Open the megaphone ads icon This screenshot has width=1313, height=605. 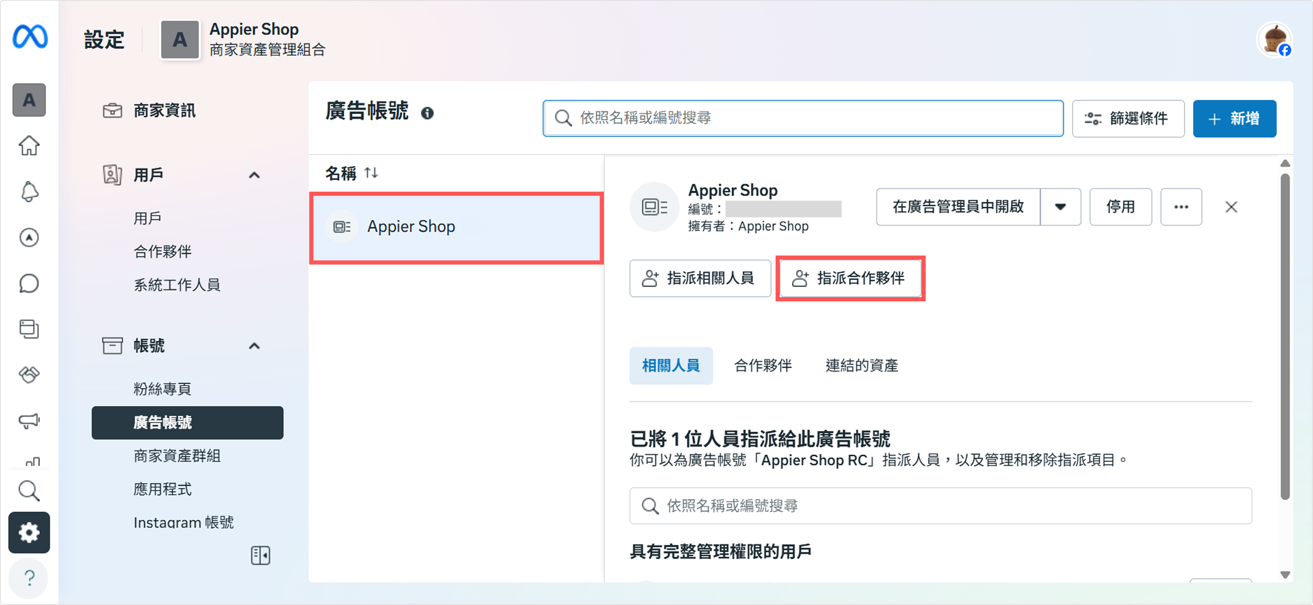coord(29,421)
